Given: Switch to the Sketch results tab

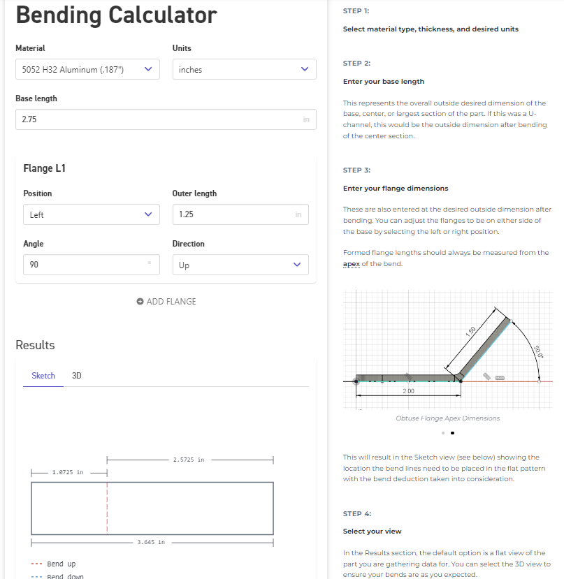Looking at the screenshot, I should point(43,376).
